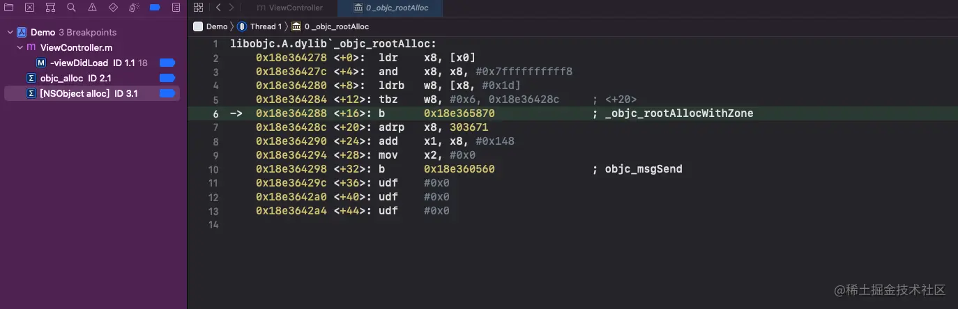Open the Debug navigator spray icon

pos(135,8)
